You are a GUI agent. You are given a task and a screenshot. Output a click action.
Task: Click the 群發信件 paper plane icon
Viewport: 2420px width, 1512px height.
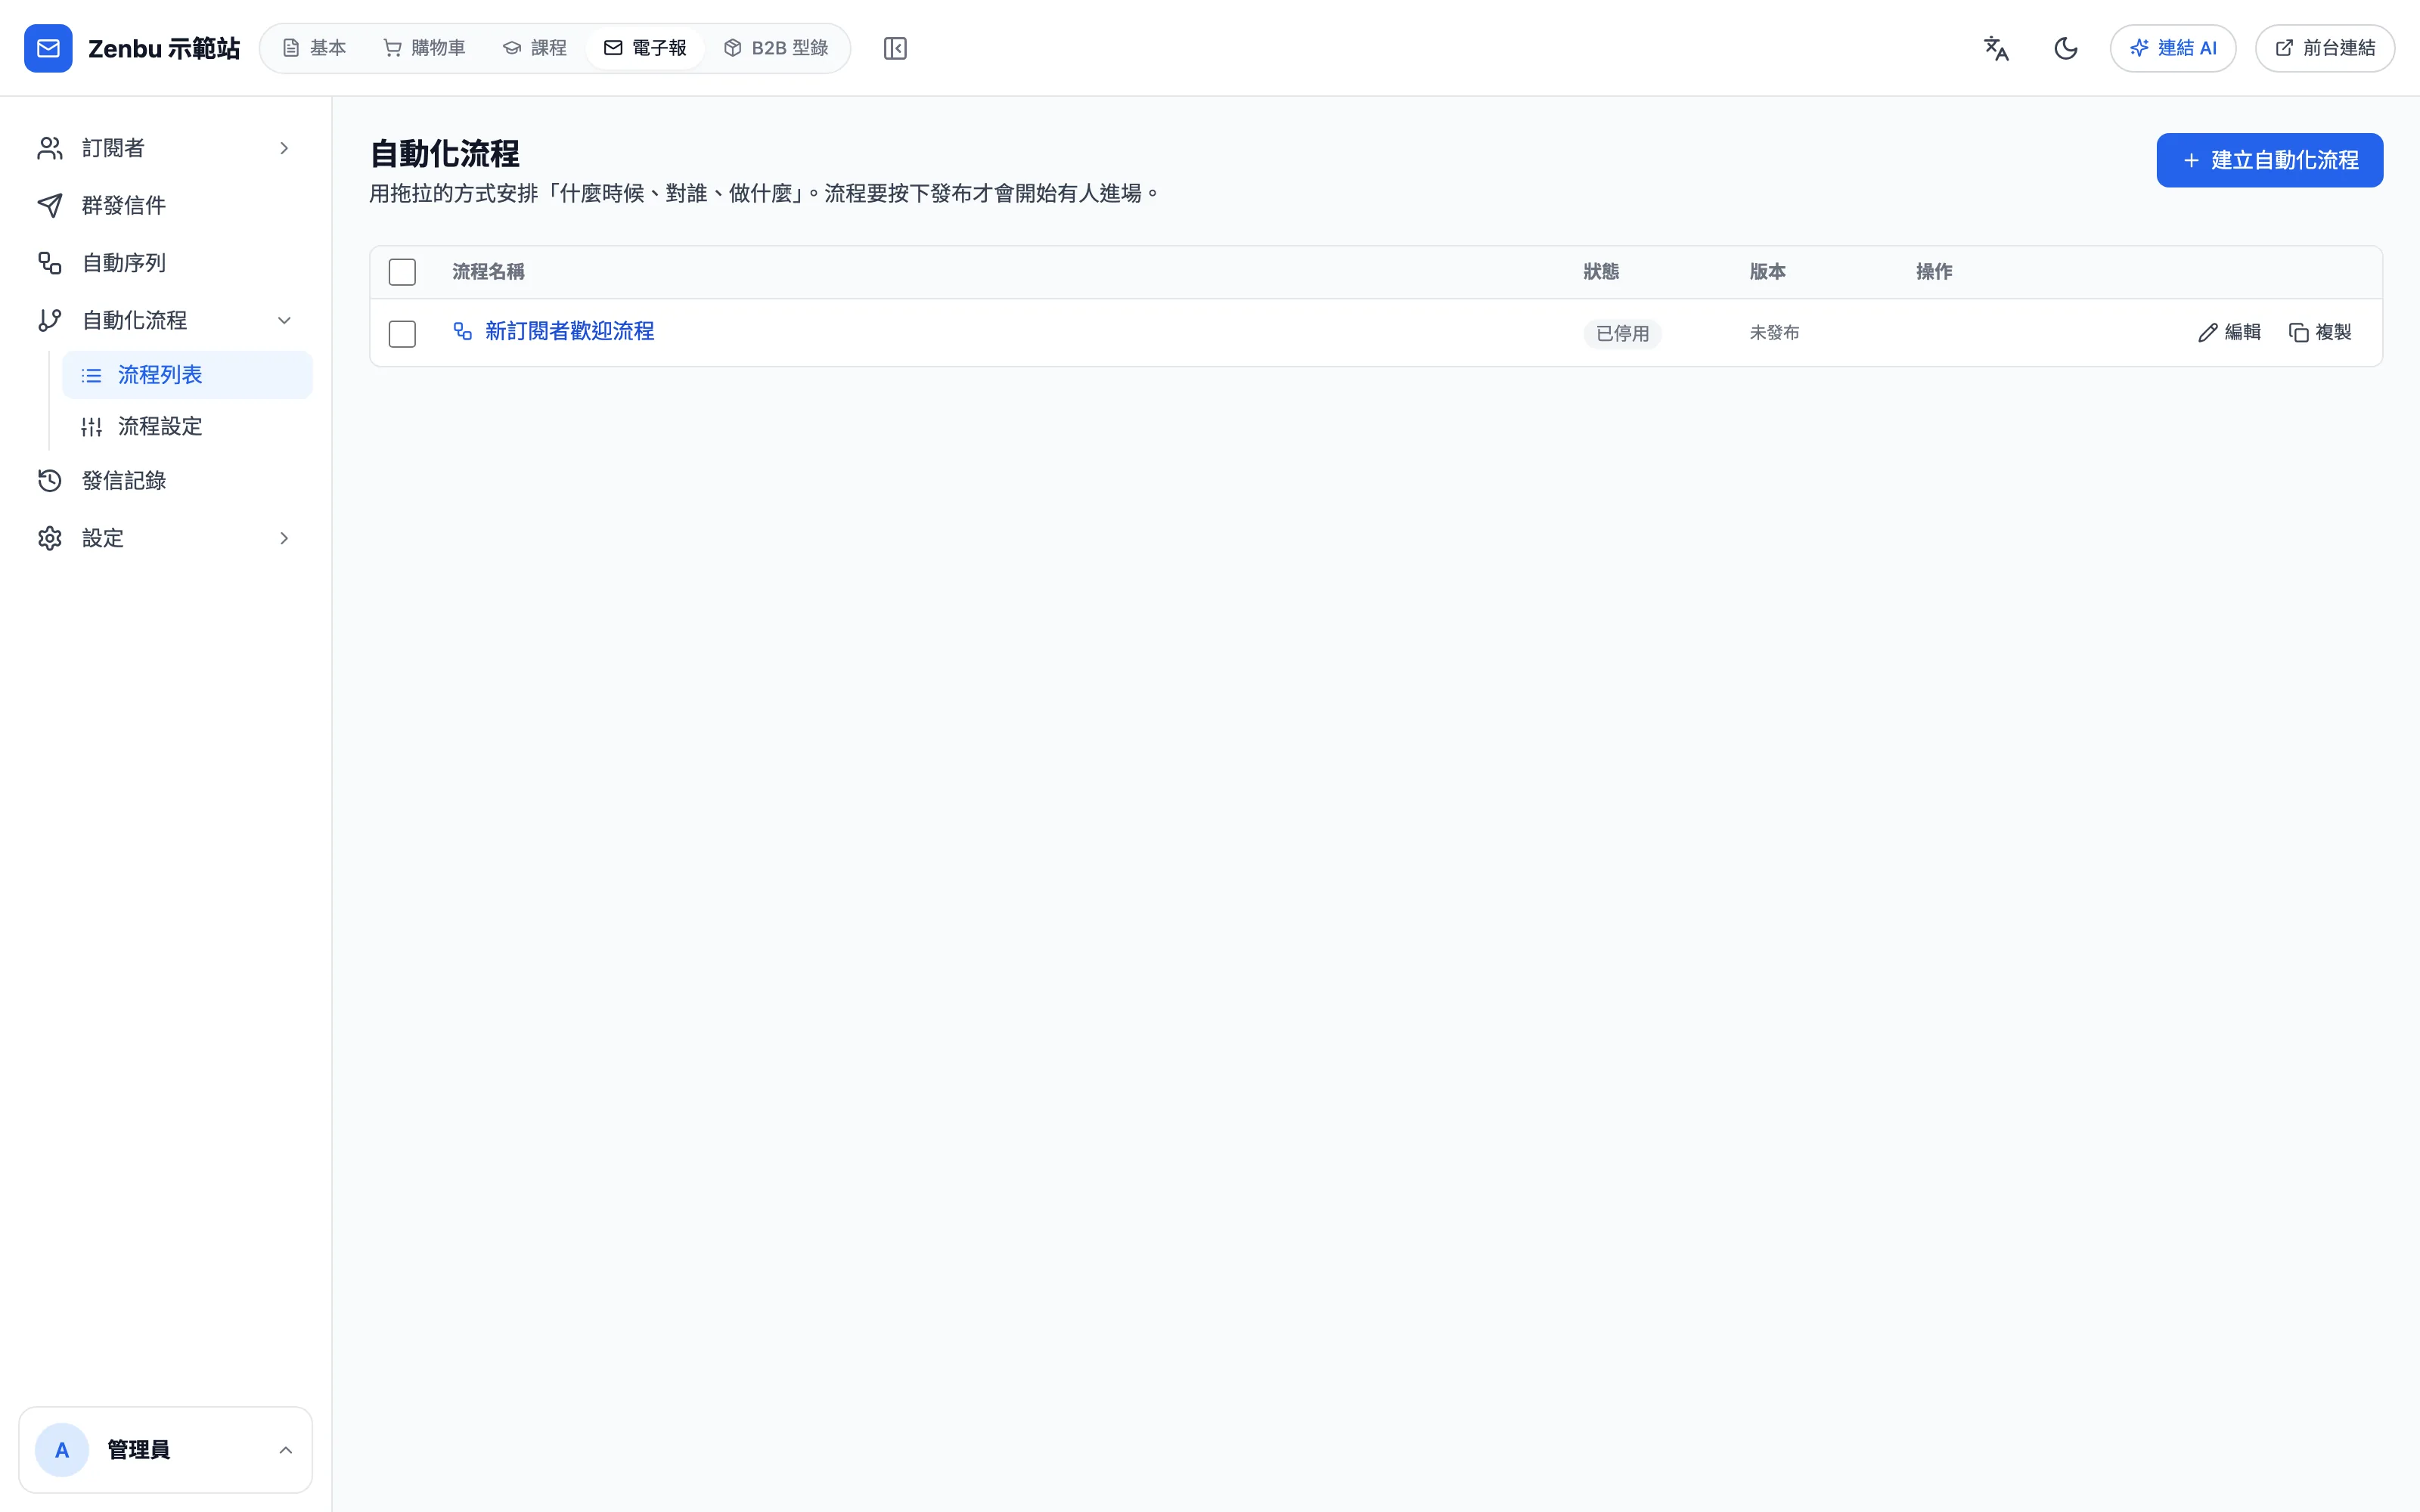[x=50, y=205]
